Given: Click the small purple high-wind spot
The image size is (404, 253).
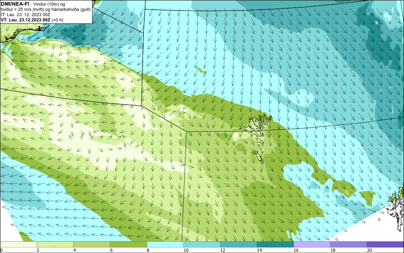Looking at the screenshot, I should point(377,23).
